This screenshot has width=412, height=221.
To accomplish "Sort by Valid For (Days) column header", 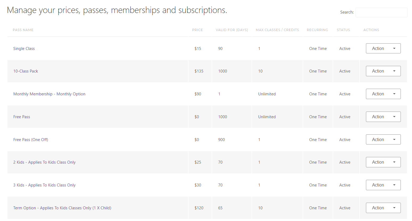I will pos(232,30).
